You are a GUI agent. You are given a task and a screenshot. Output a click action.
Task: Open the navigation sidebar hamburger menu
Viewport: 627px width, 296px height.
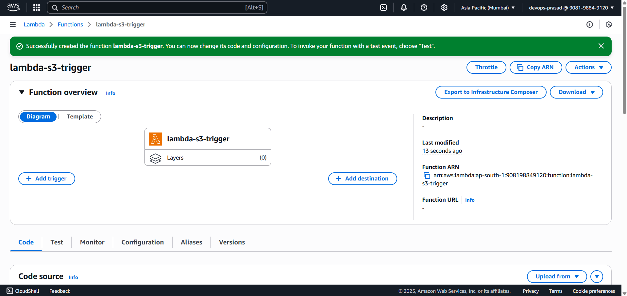(12, 24)
